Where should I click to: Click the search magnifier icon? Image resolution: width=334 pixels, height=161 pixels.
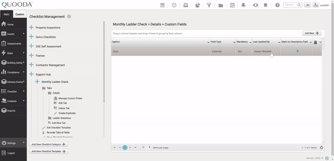coord(299,5)
